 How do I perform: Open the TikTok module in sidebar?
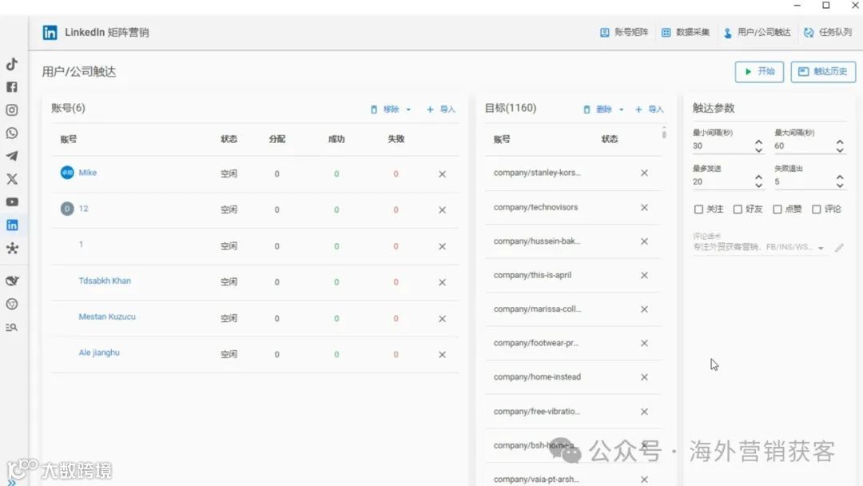[12, 64]
